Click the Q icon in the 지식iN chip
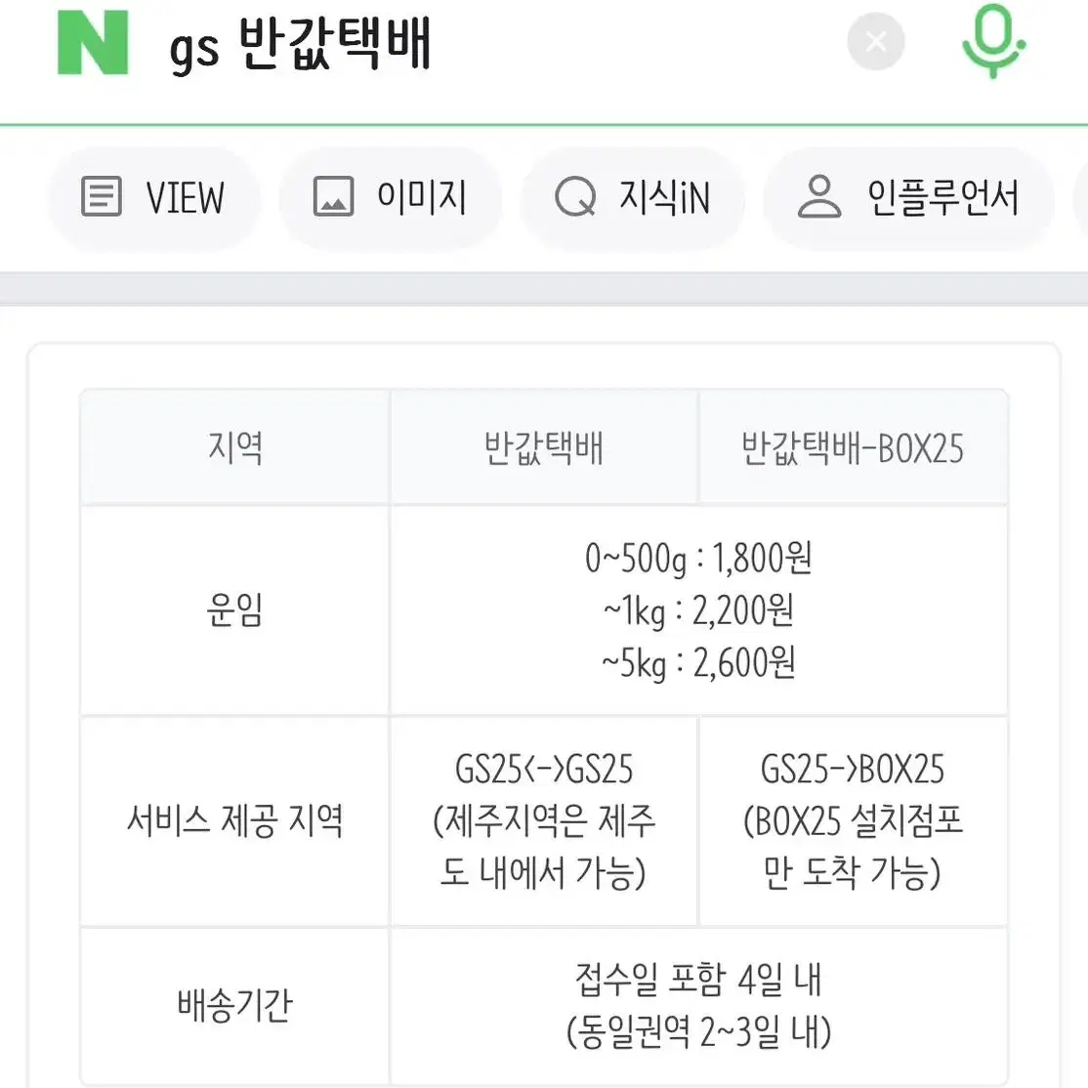 coord(576,197)
